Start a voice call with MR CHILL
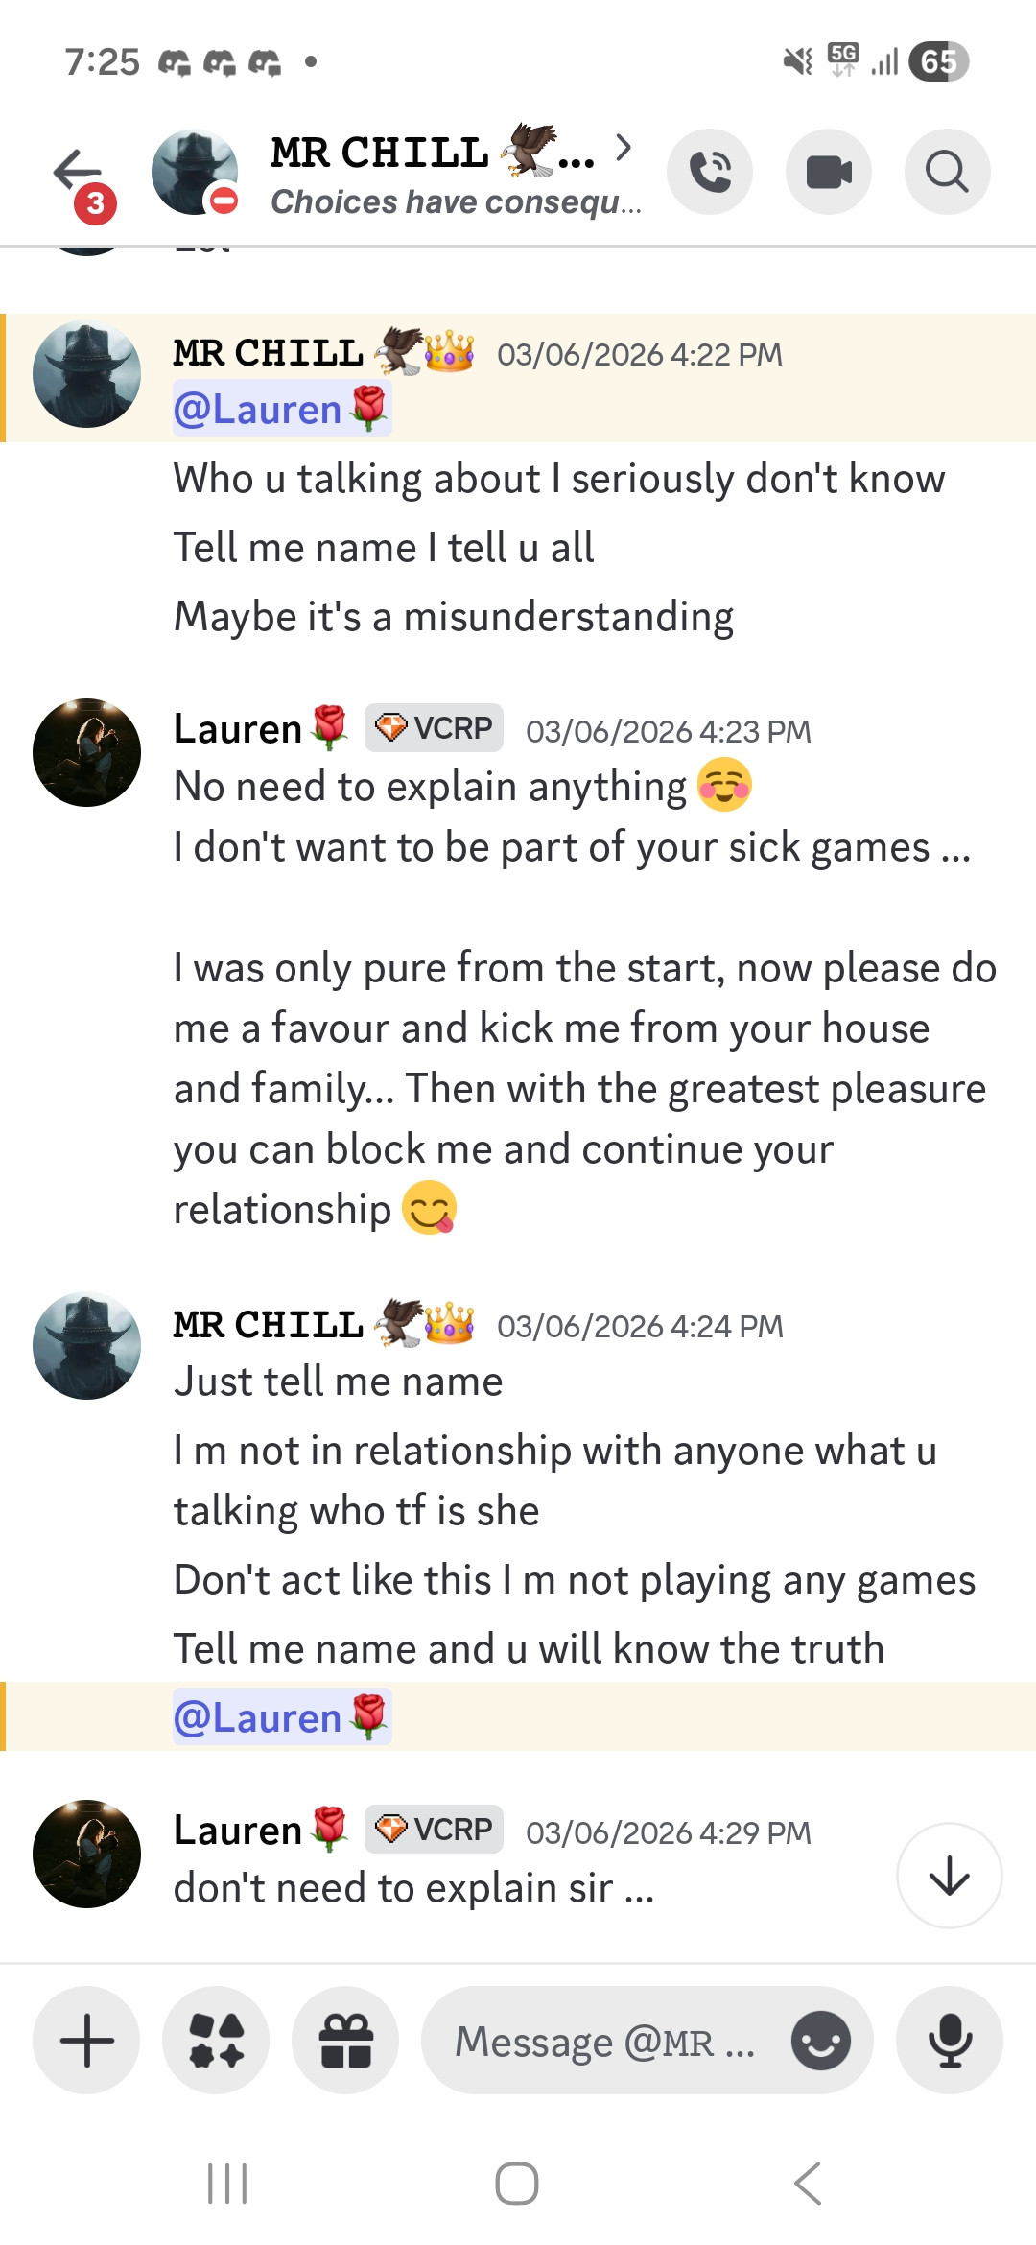The width and height of the screenshot is (1036, 2245). click(x=710, y=172)
